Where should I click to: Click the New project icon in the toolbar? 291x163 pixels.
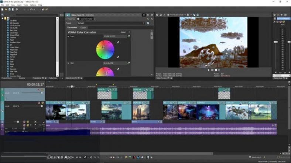(x=3, y=9)
